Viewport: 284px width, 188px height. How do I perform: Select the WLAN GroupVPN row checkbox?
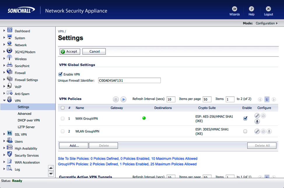pyautogui.click(x=63, y=131)
